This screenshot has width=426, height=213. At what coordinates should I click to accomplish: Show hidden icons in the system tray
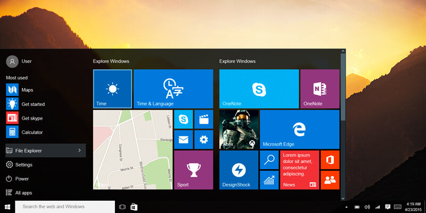click(346, 207)
